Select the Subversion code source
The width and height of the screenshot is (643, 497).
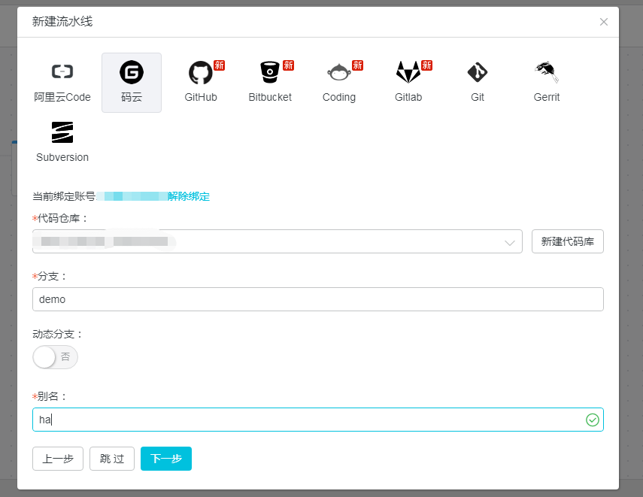tap(62, 142)
